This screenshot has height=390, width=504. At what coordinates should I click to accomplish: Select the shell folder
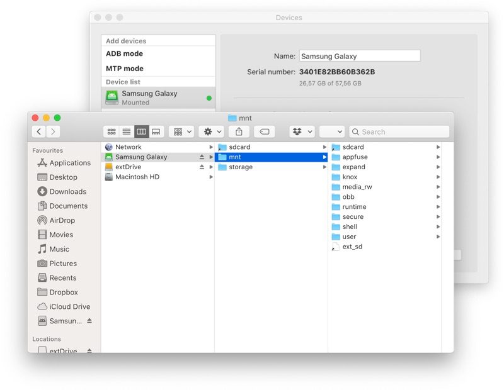pos(385,226)
